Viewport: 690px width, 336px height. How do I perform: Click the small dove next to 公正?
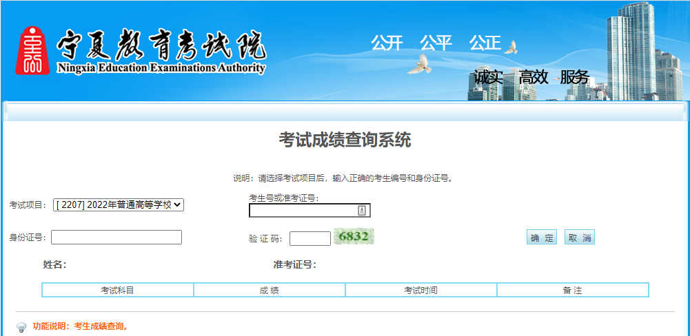[510, 48]
